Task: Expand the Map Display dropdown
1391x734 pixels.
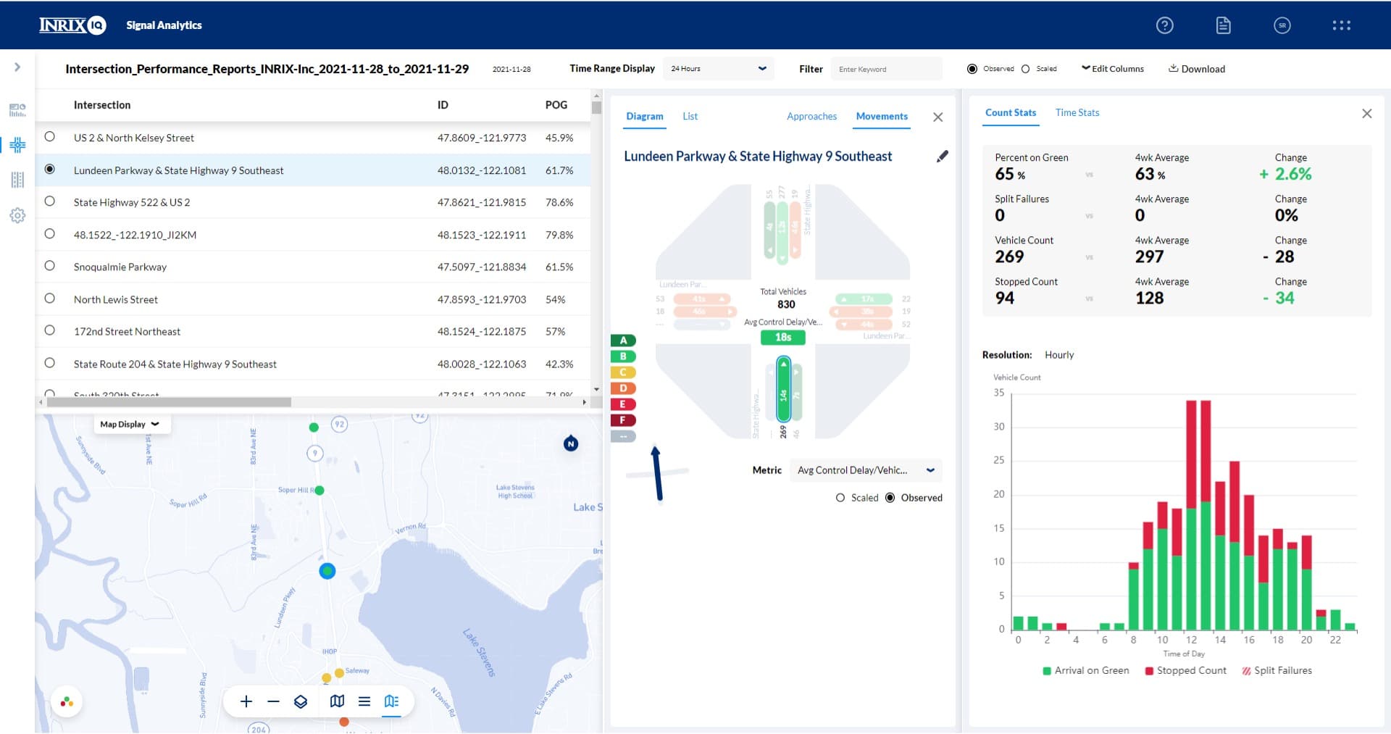Action: (131, 425)
